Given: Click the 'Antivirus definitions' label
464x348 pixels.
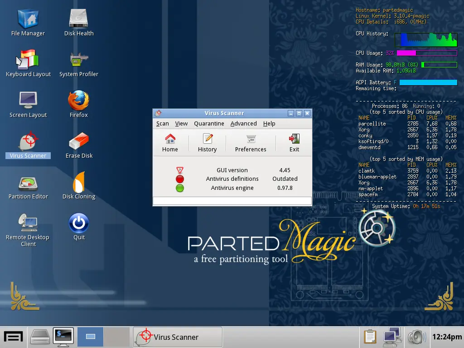Looking at the screenshot, I should click(232, 179).
